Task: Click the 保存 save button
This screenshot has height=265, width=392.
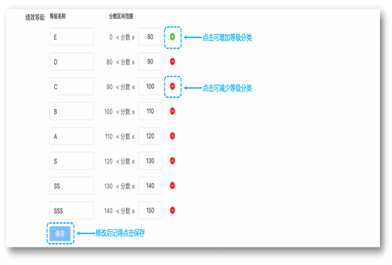Action: pyautogui.click(x=60, y=233)
